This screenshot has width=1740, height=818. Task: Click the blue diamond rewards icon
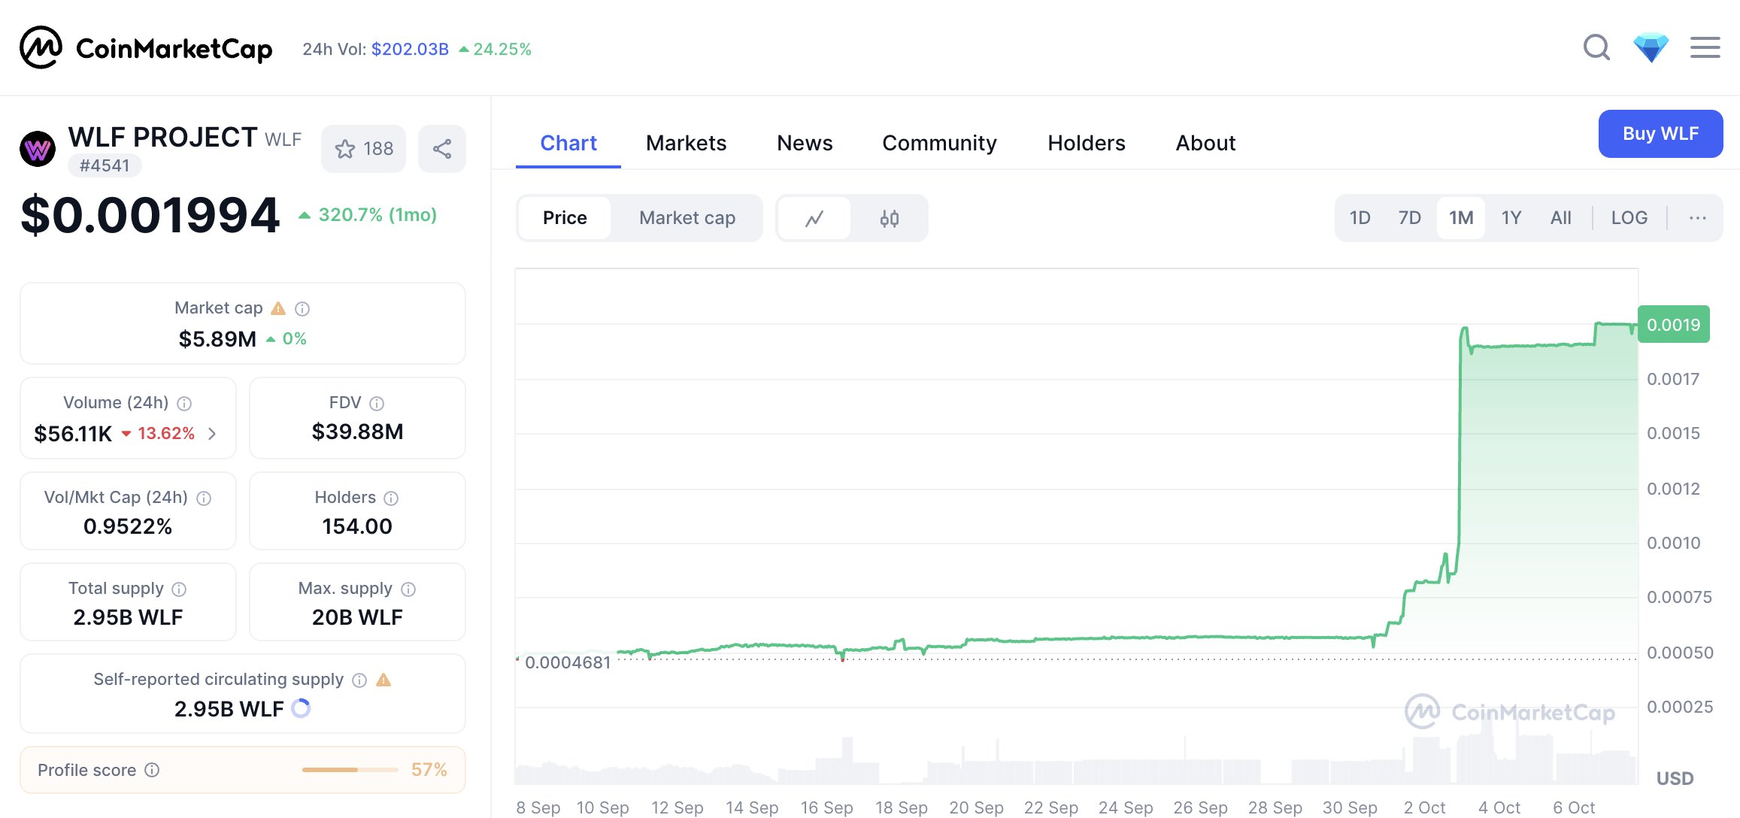click(x=1651, y=48)
